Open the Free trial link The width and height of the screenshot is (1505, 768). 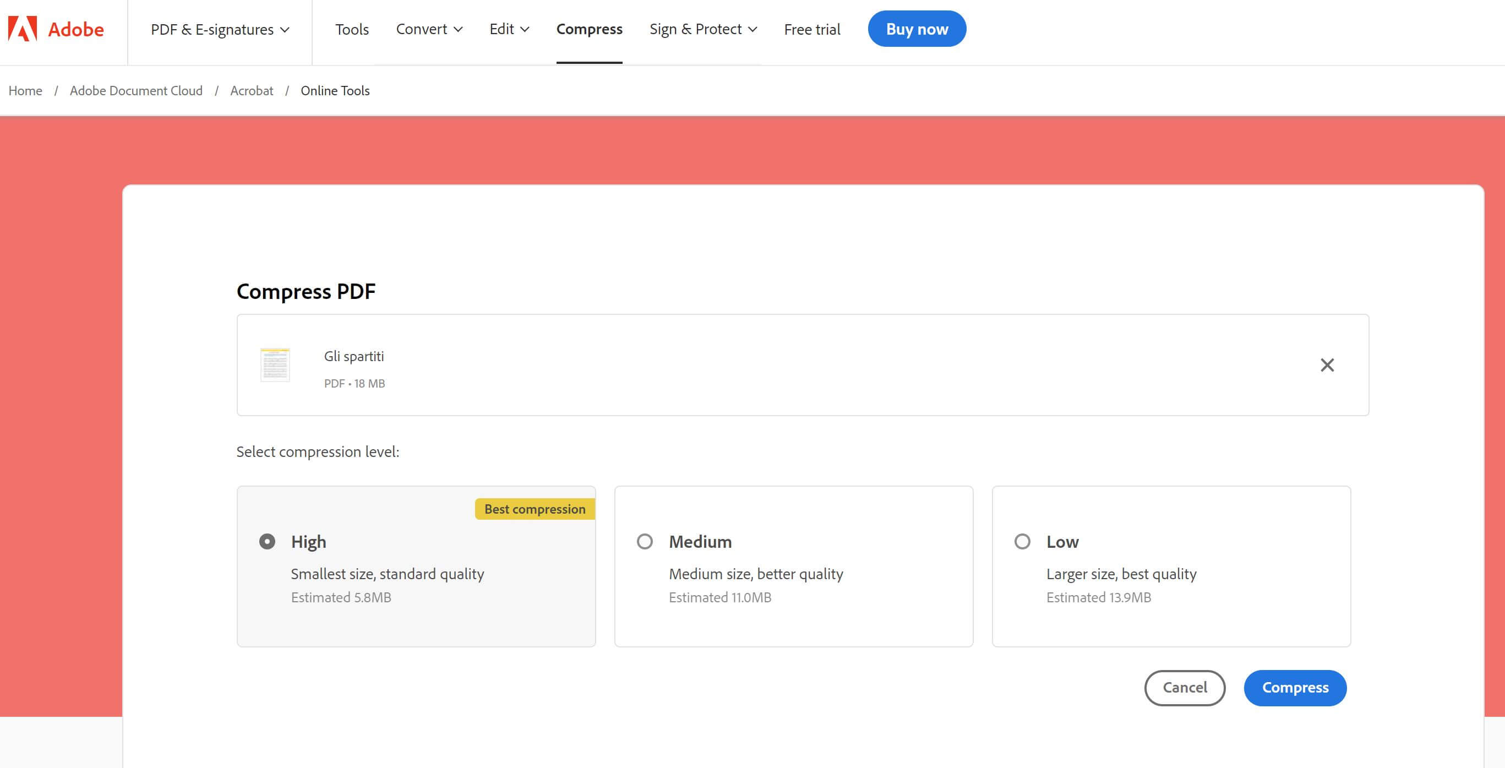(811, 29)
